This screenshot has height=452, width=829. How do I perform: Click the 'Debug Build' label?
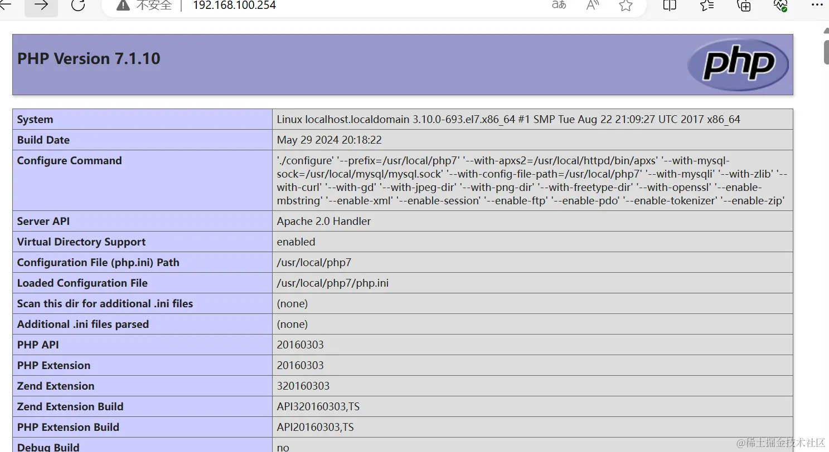(48, 447)
